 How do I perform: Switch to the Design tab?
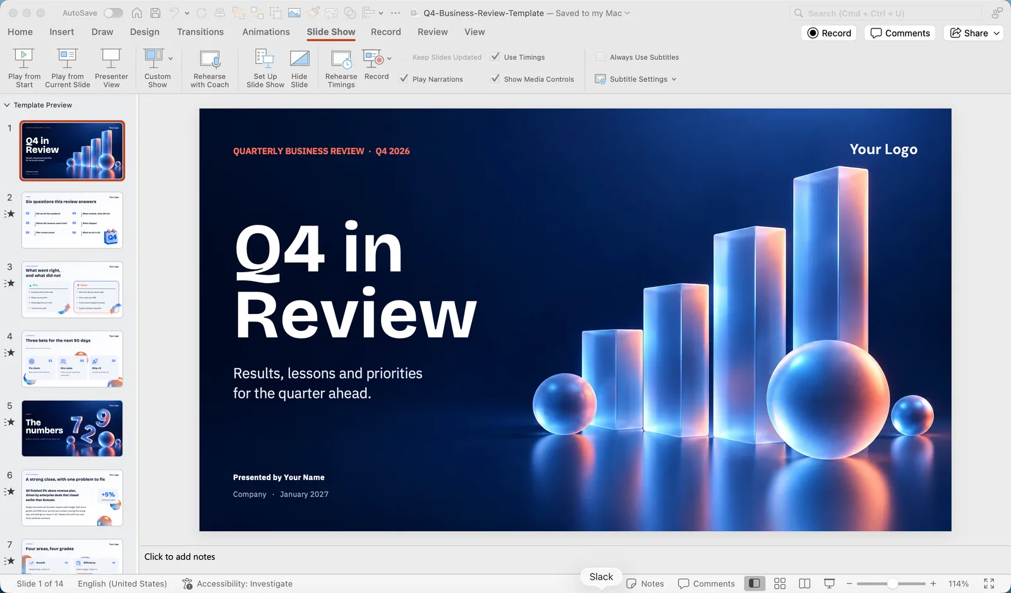(145, 32)
